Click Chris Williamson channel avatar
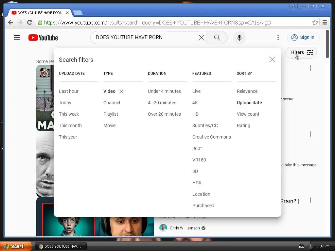 tap(163, 228)
